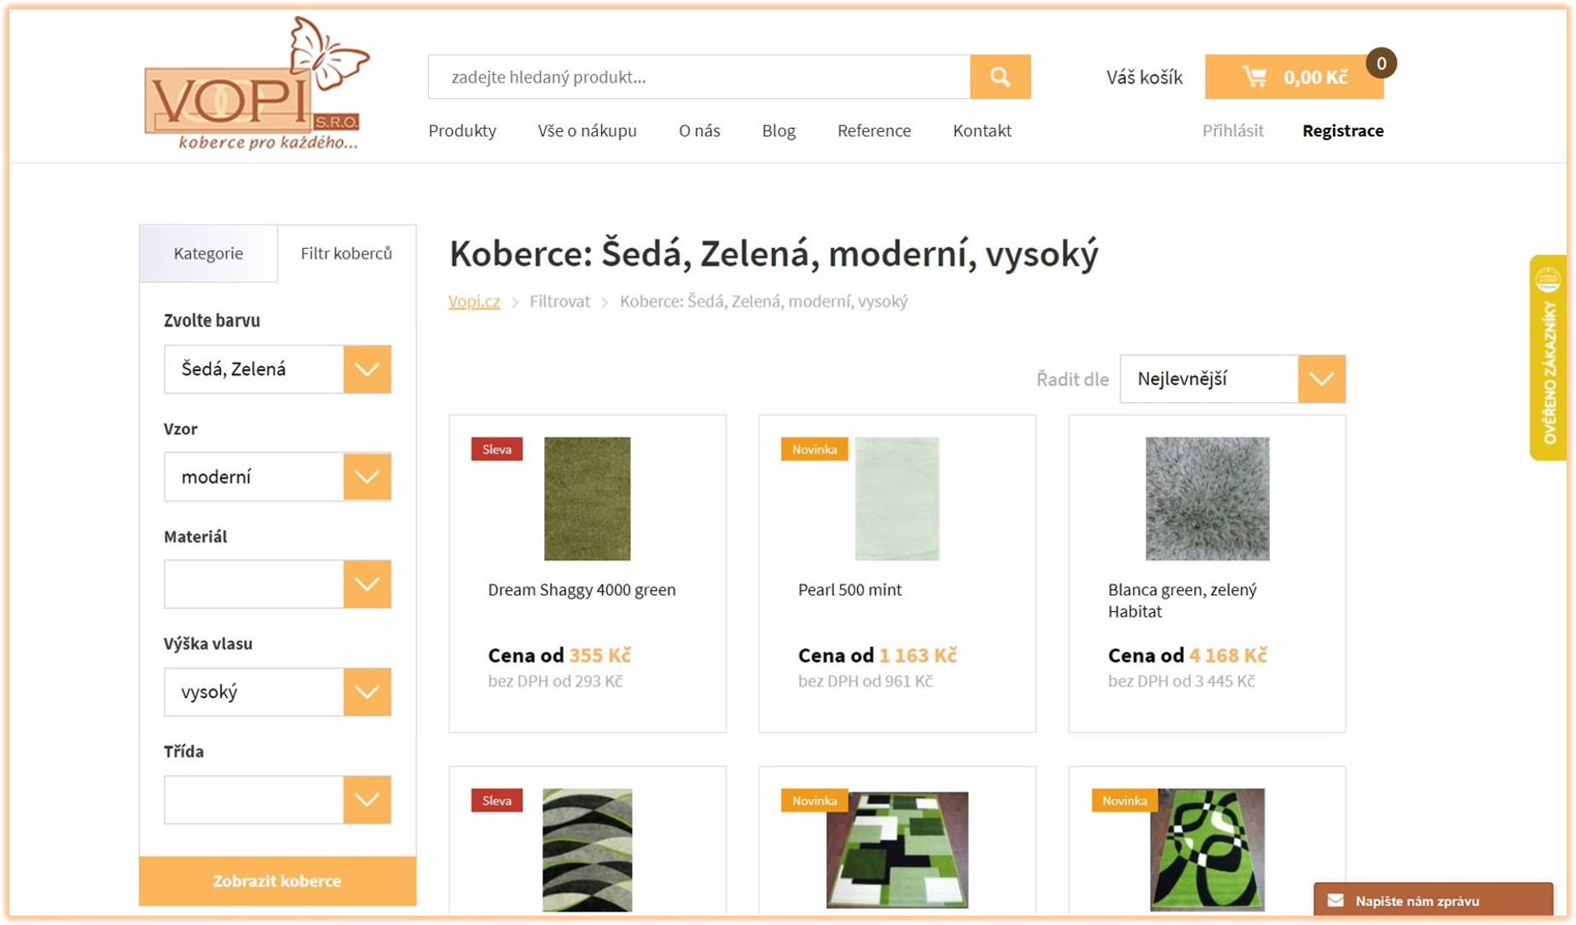This screenshot has height=925, width=1576.
Task: Open the grey wavy pattern rug thumbnail
Action: (x=587, y=849)
